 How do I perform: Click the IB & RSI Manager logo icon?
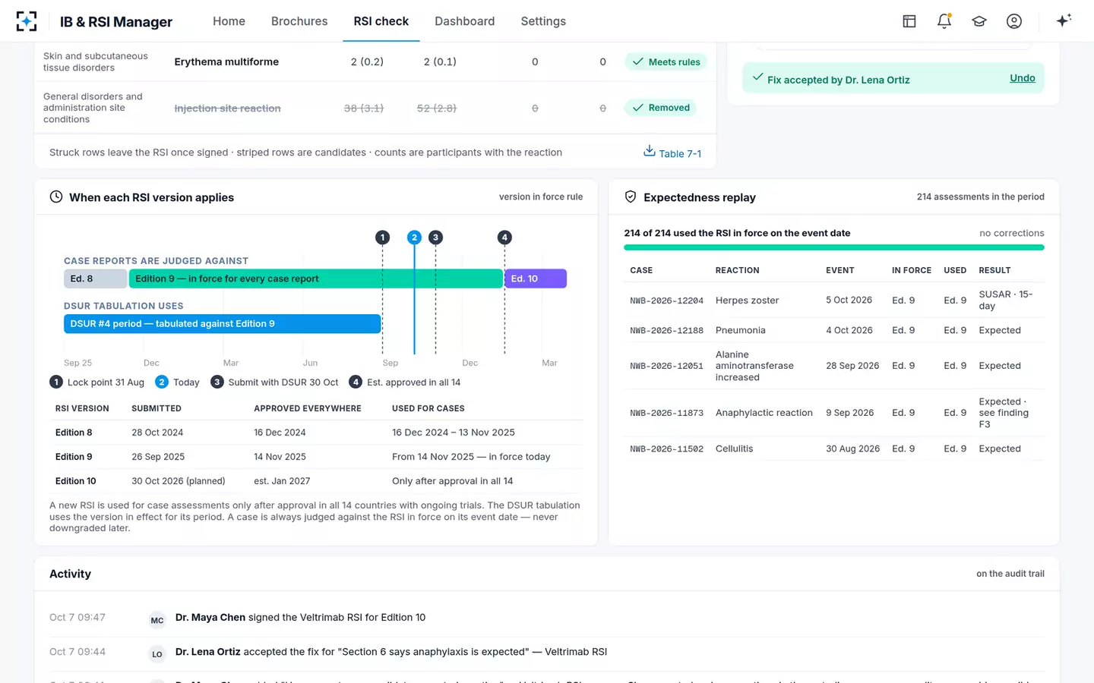(27, 21)
